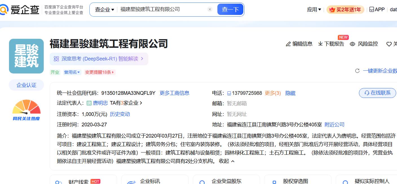Collapse the company intro with 收起
This screenshot has height=184, width=397.
click(x=227, y=161)
